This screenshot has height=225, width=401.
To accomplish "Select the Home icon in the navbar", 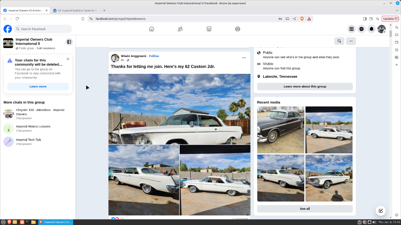I will [x=151, y=29].
